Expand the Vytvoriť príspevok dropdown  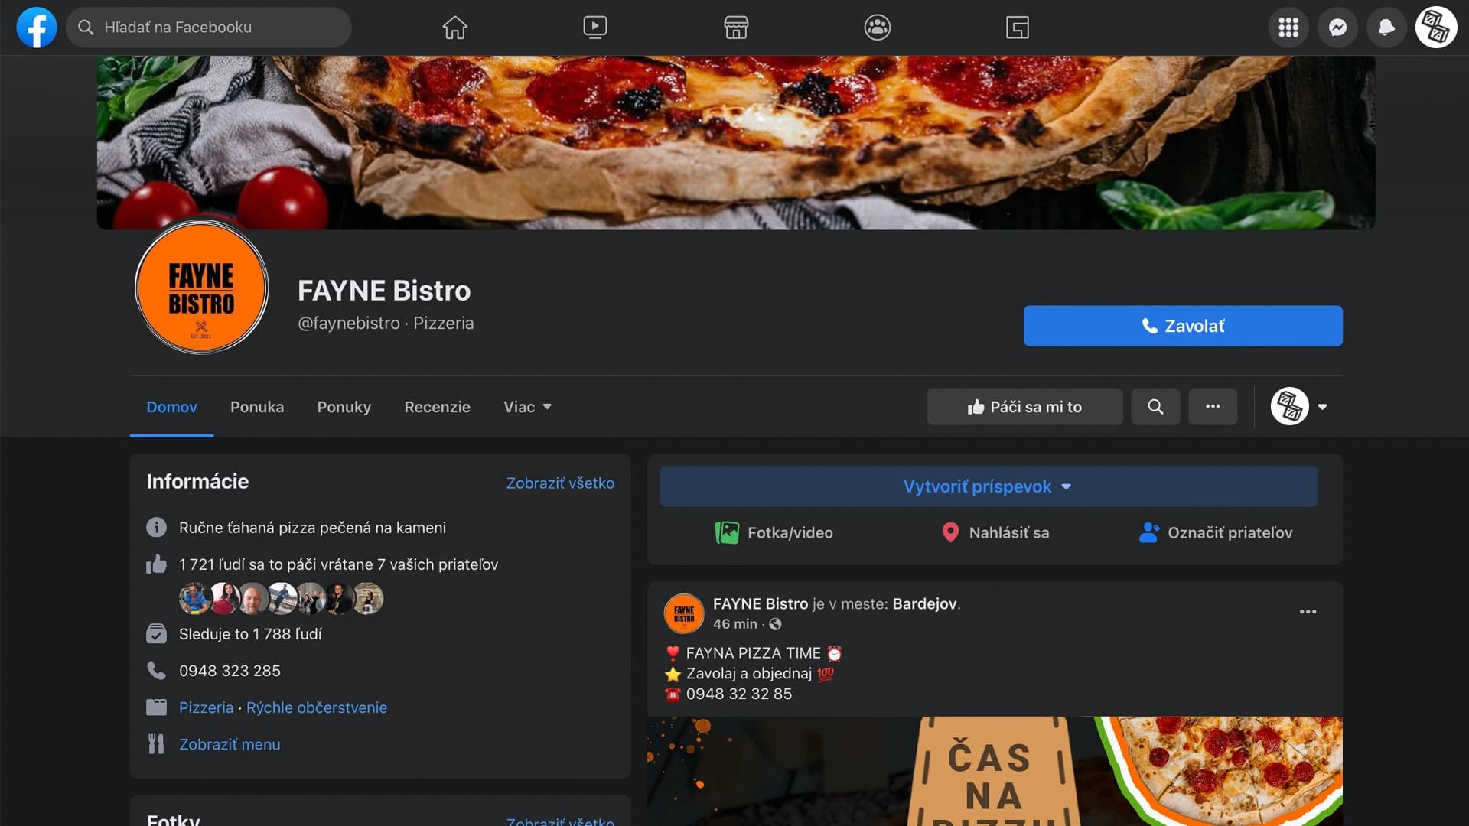(989, 486)
